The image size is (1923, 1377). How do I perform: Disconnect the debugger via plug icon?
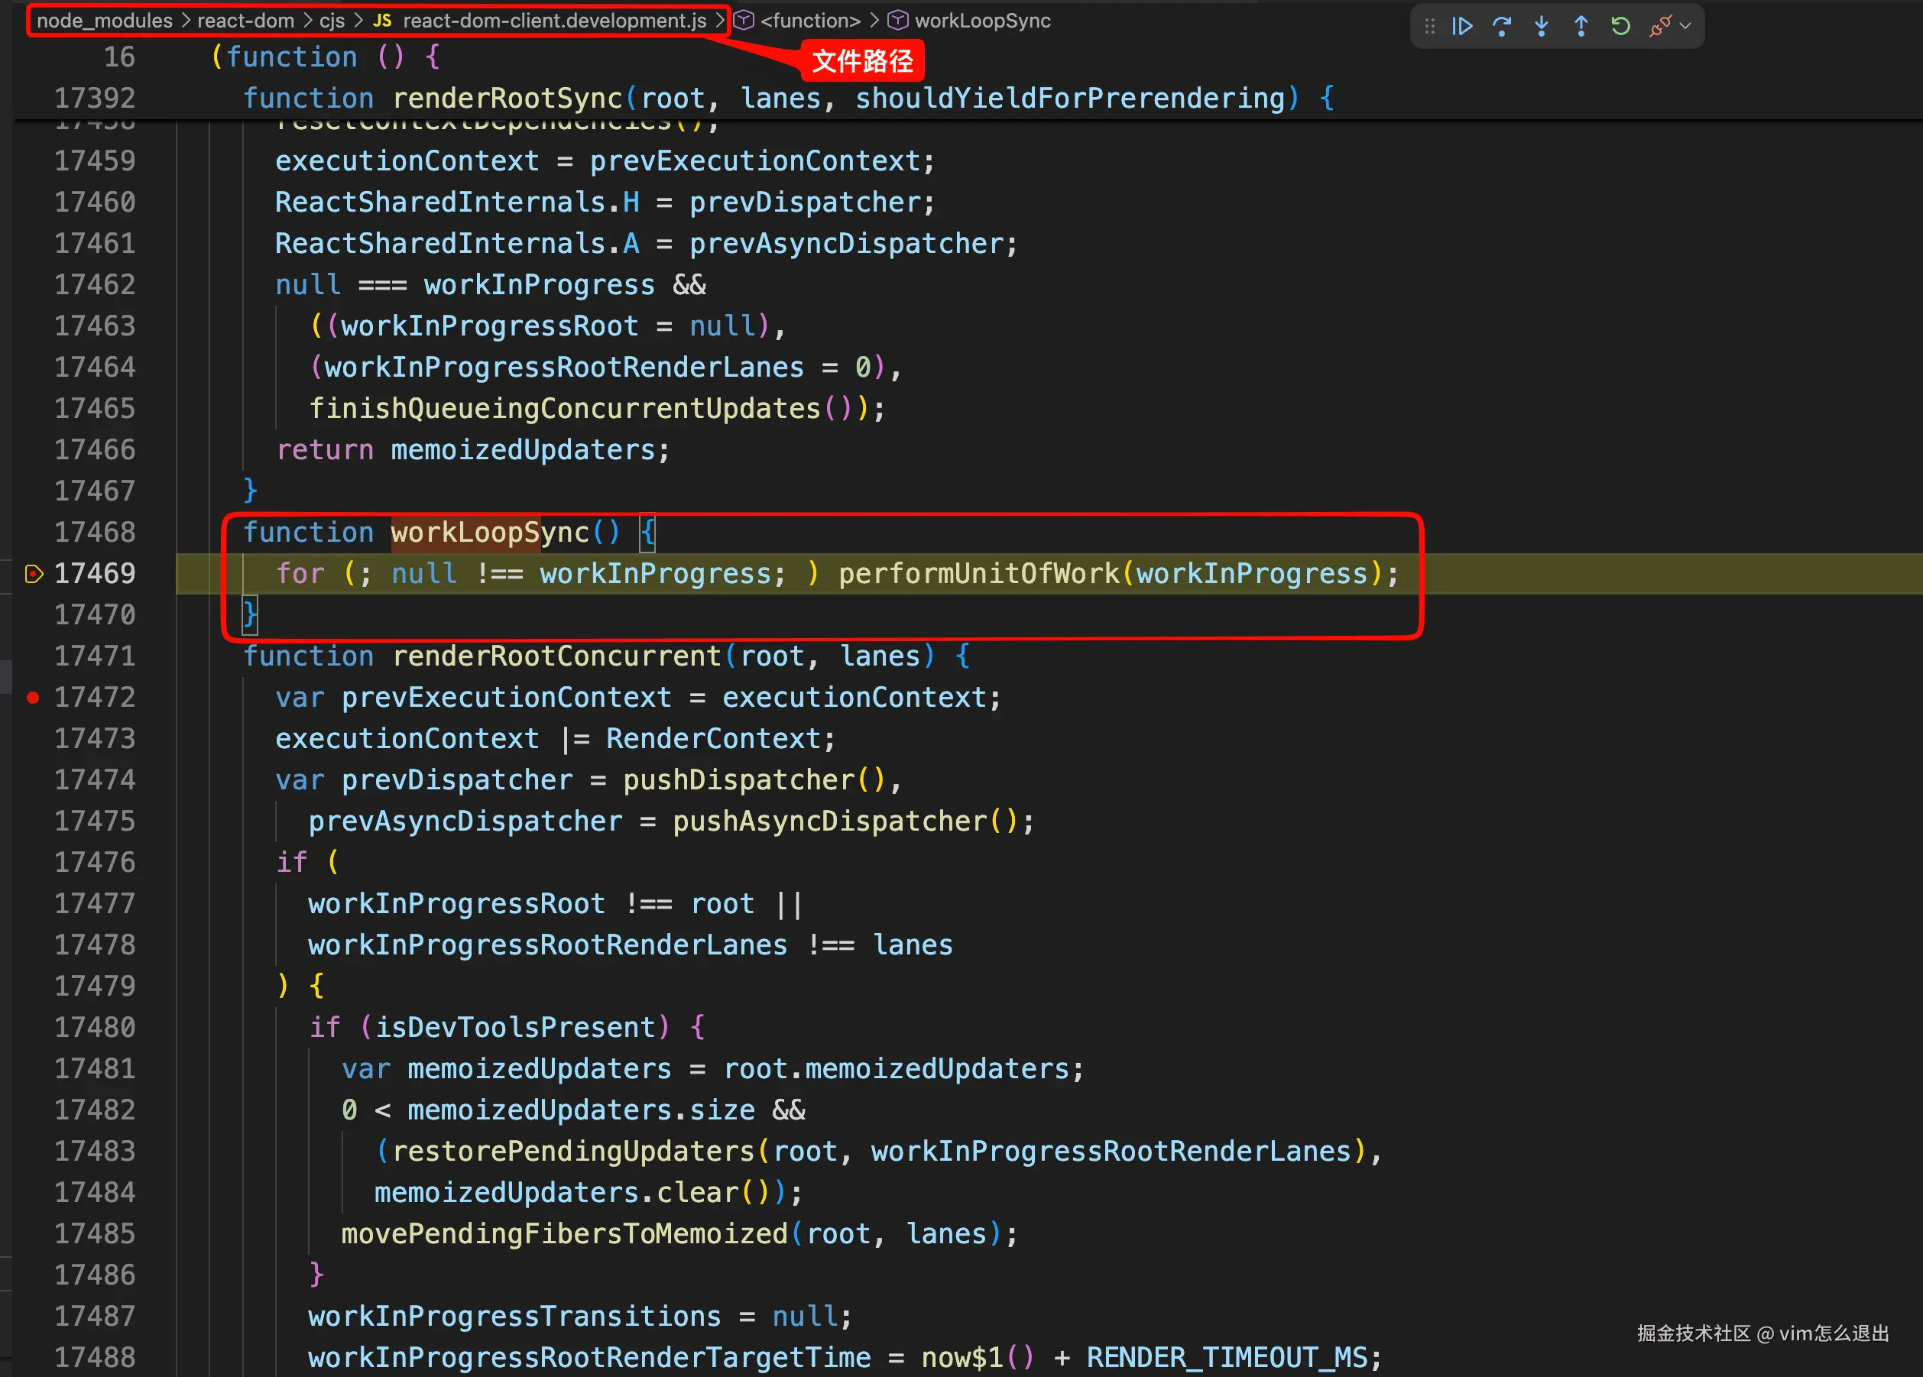click(1659, 26)
